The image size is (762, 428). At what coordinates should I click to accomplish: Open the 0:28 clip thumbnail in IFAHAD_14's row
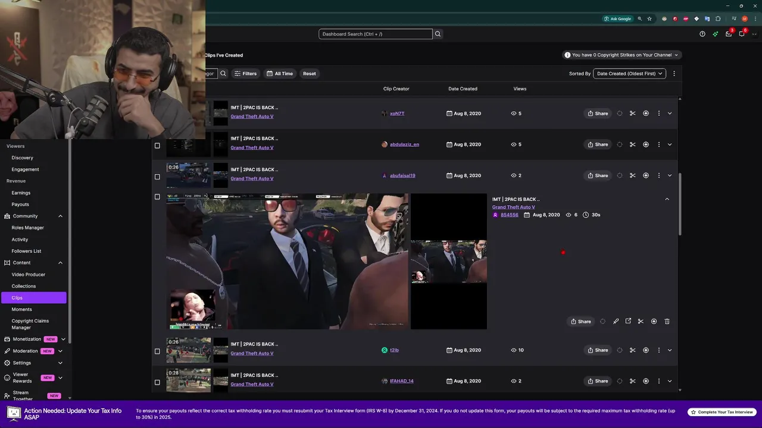pos(189,380)
